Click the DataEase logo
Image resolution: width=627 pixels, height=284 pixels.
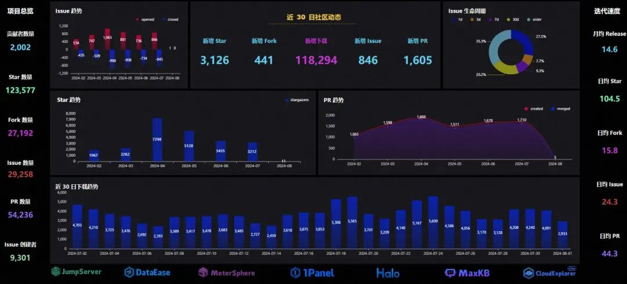click(x=147, y=273)
